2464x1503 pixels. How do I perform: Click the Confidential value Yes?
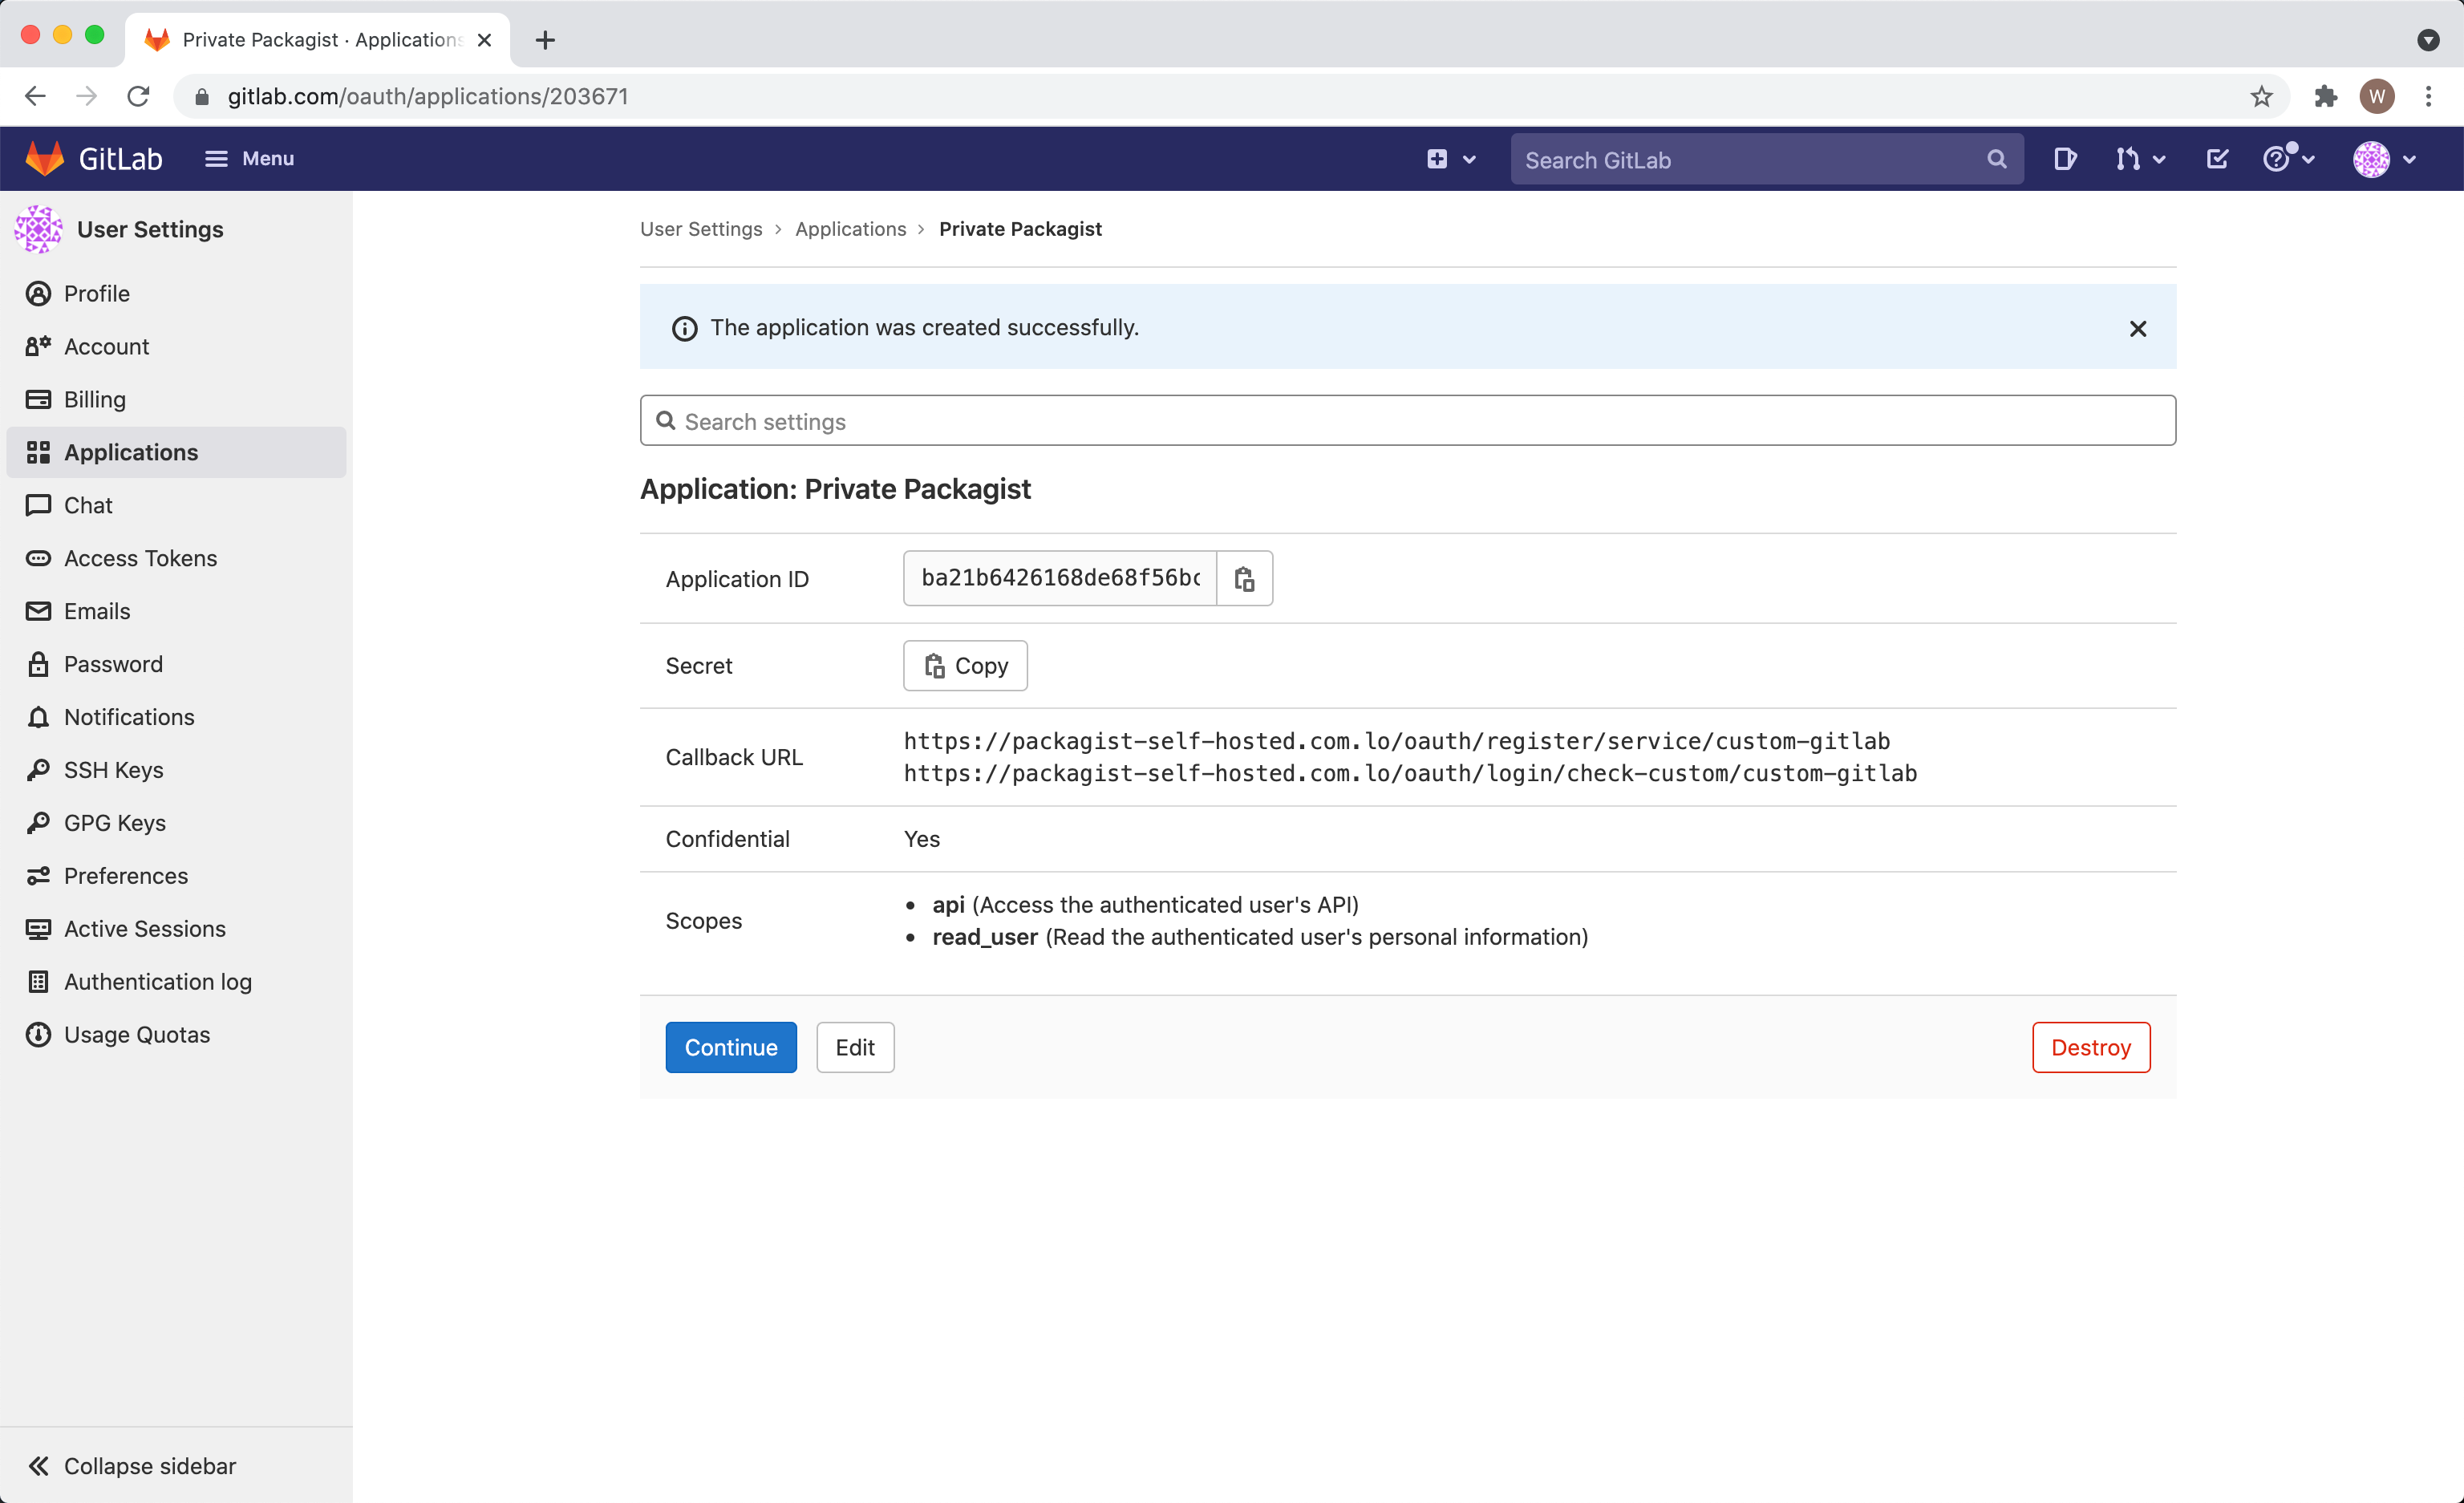[921, 839]
